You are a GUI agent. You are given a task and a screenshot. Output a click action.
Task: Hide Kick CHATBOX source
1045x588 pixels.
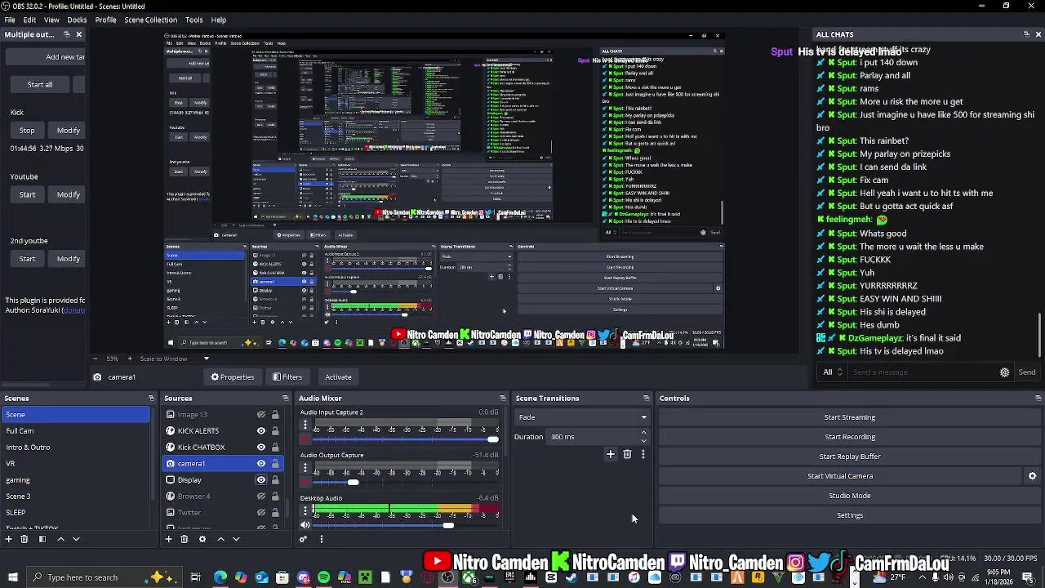(x=261, y=448)
